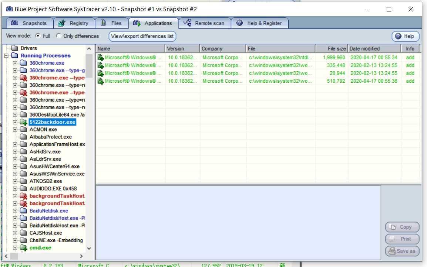The width and height of the screenshot is (427, 267).
Task: Collapse the Running Processes tree node
Action: (x=6, y=56)
